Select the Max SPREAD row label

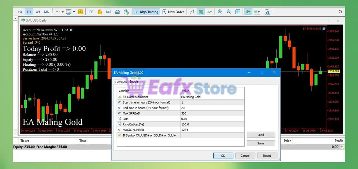131,113
